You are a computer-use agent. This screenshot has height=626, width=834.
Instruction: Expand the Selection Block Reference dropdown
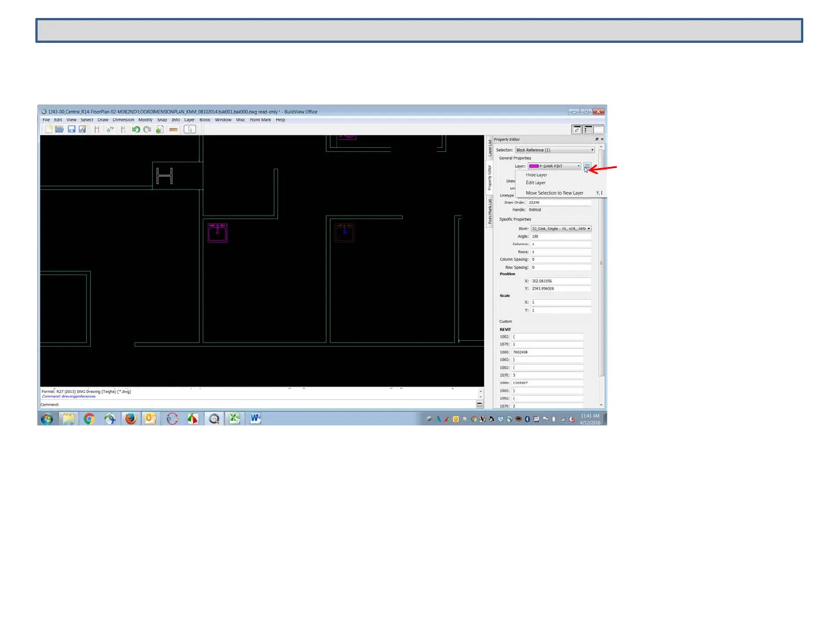tap(555, 150)
